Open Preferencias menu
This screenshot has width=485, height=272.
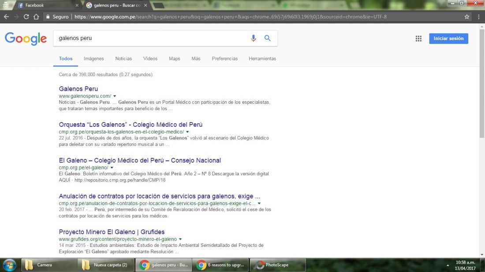(x=224, y=59)
